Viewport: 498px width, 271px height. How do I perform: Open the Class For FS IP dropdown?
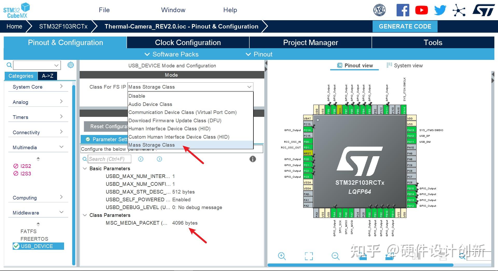(248, 87)
